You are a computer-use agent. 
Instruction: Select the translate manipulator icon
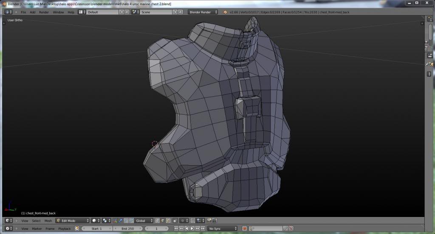coord(120,221)
